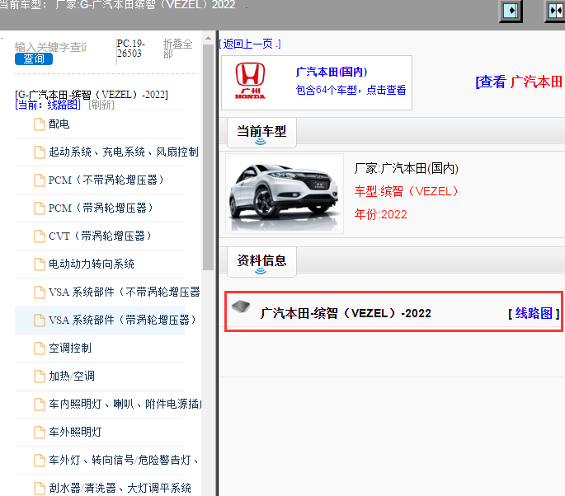The image size is (565, 496).
Task: Click 折叠全部 to collapse all items
Action: [177, 49]
